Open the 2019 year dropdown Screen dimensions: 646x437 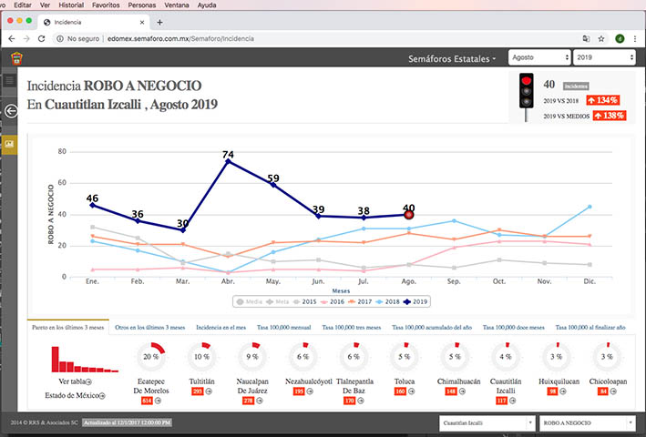point(603,57)
